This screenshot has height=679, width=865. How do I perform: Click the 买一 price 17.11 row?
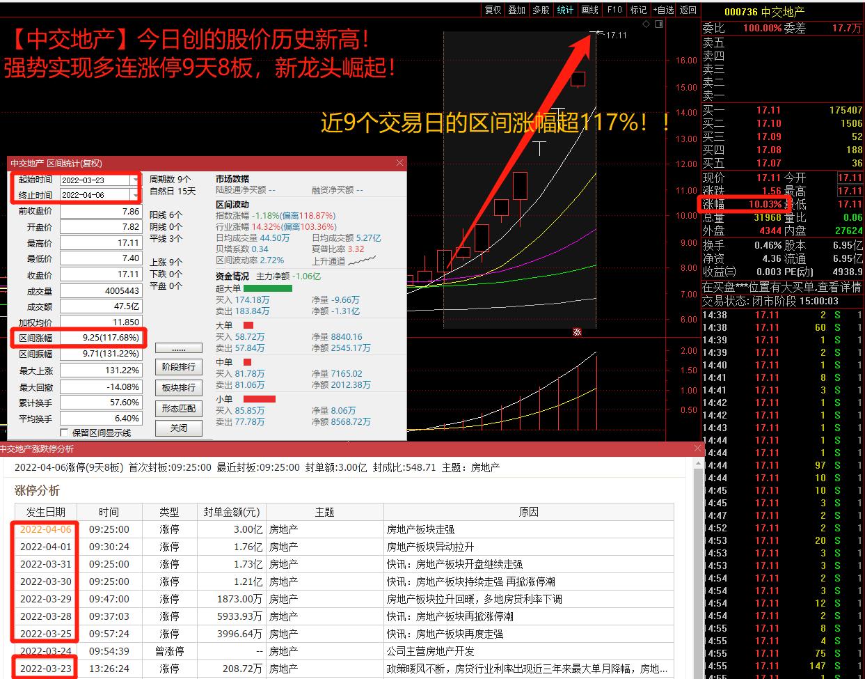coord(783,110)
